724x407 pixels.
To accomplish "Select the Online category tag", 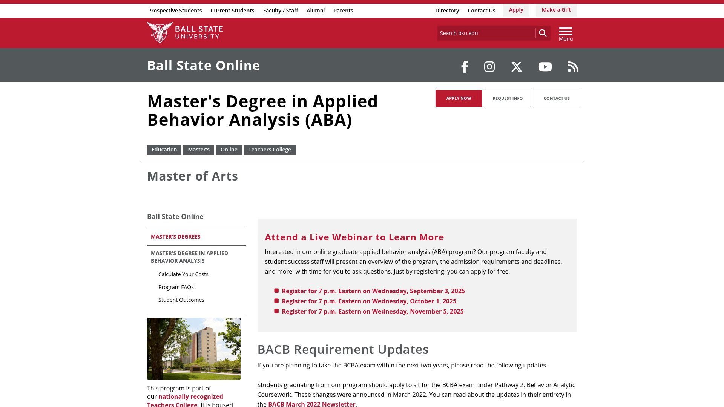I will click(229, 150).
